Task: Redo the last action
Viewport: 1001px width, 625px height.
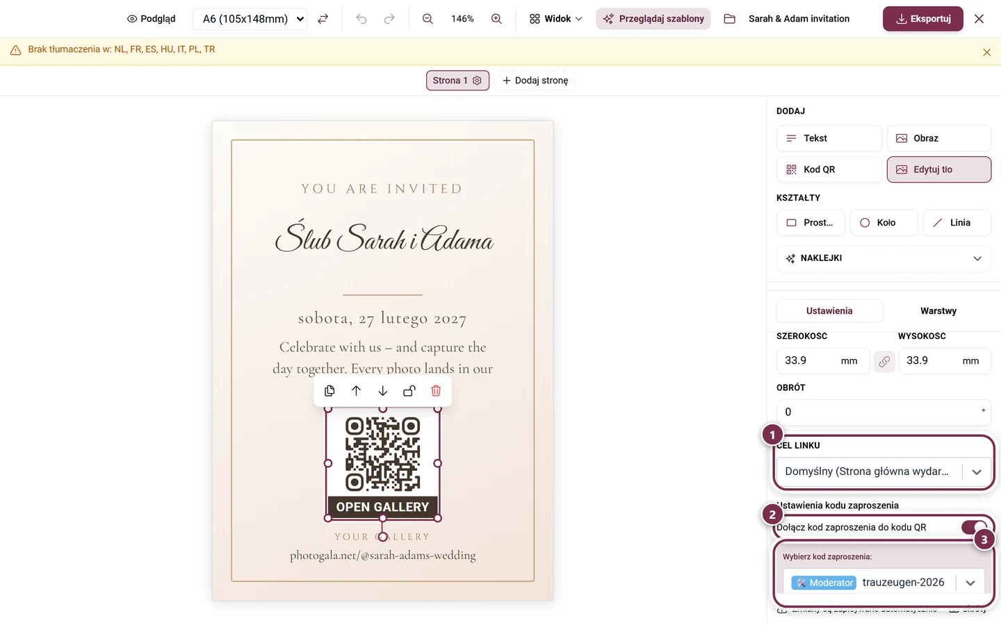Action: pos(389,19)
